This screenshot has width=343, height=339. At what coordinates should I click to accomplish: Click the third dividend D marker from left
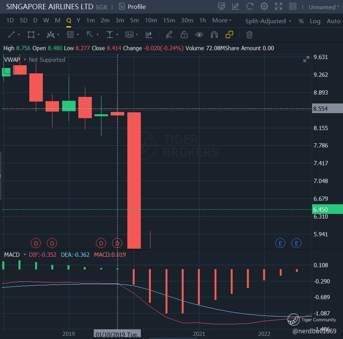click(101, 243)
